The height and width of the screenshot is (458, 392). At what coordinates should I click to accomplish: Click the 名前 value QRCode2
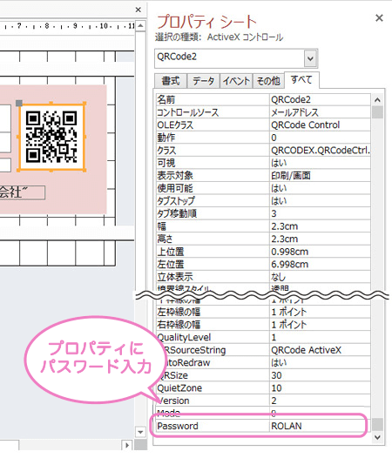point(320,99)
